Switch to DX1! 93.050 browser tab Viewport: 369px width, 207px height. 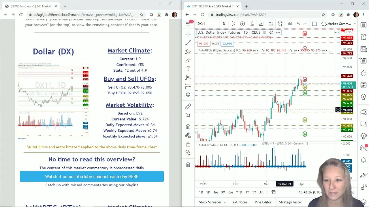click(212, 6)
